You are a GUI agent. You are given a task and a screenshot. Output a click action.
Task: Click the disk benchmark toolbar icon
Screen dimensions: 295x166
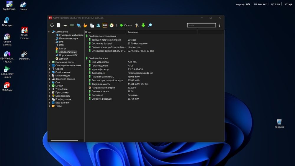(x=65, y=25)
